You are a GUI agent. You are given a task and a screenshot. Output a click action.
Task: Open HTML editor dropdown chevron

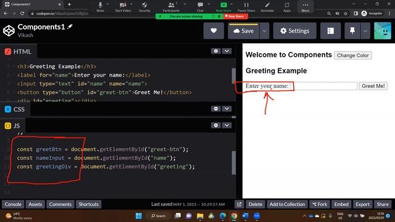pos(227,51)
